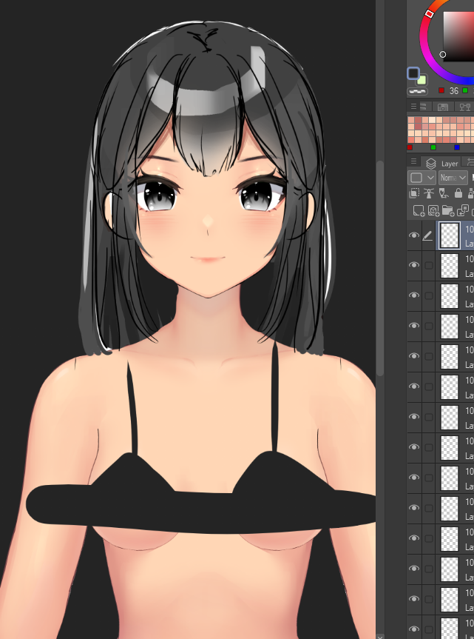Create a new layer folder

[x=448, y=211]
